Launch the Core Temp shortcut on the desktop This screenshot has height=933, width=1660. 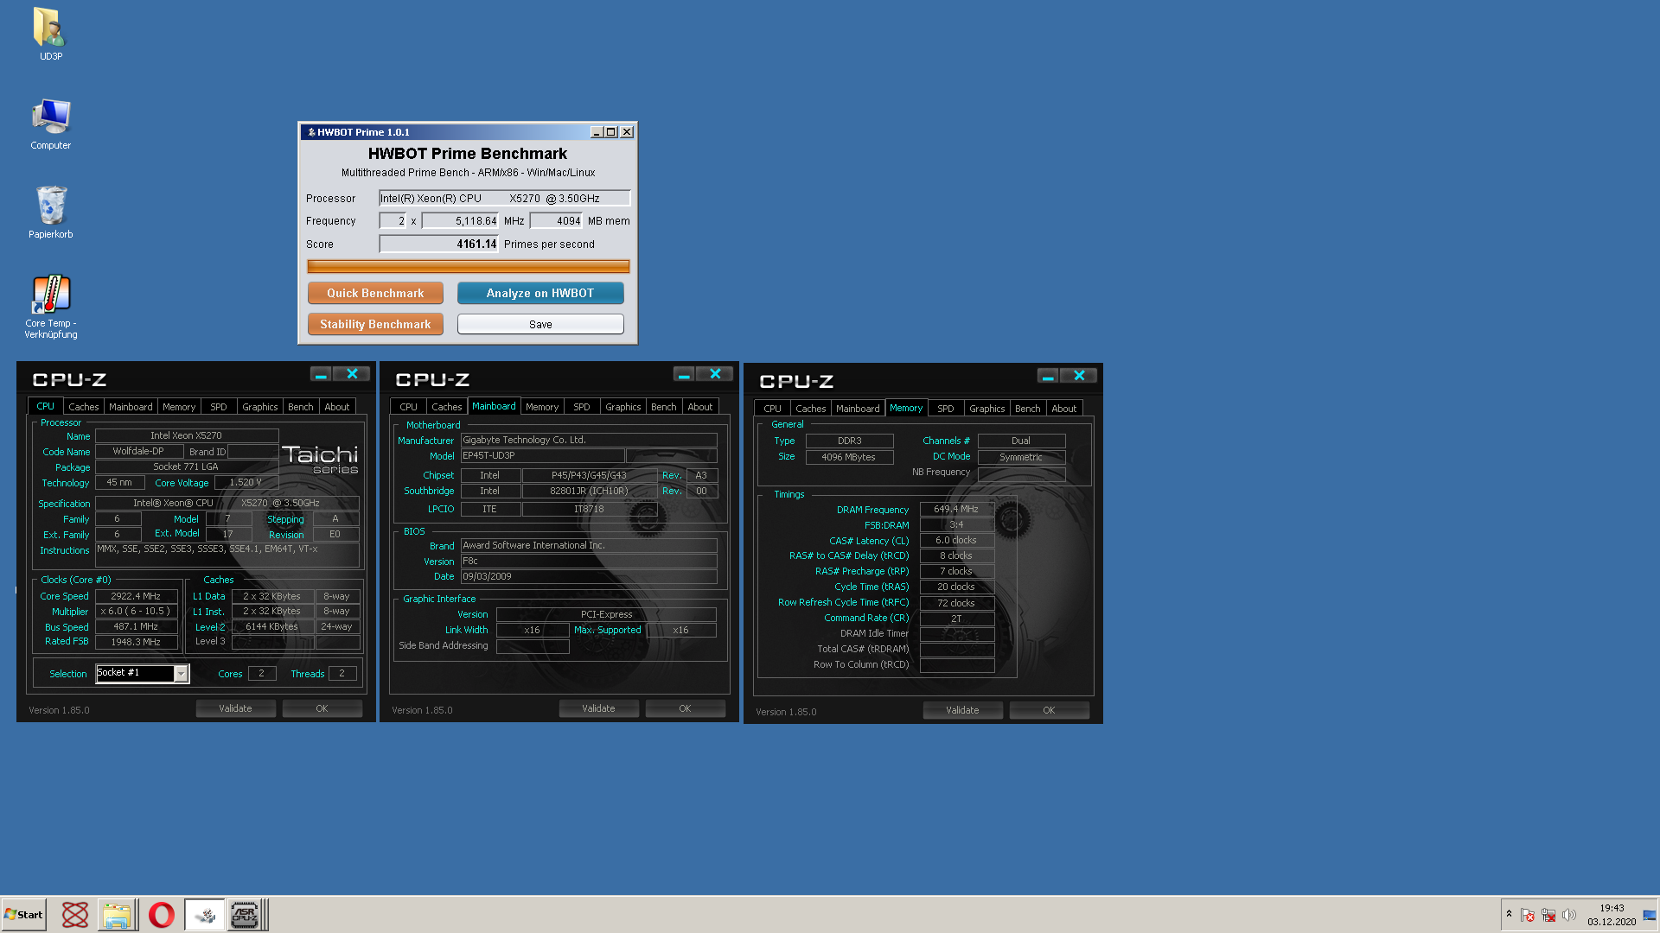pyautogui.click(x=50, y=307)
